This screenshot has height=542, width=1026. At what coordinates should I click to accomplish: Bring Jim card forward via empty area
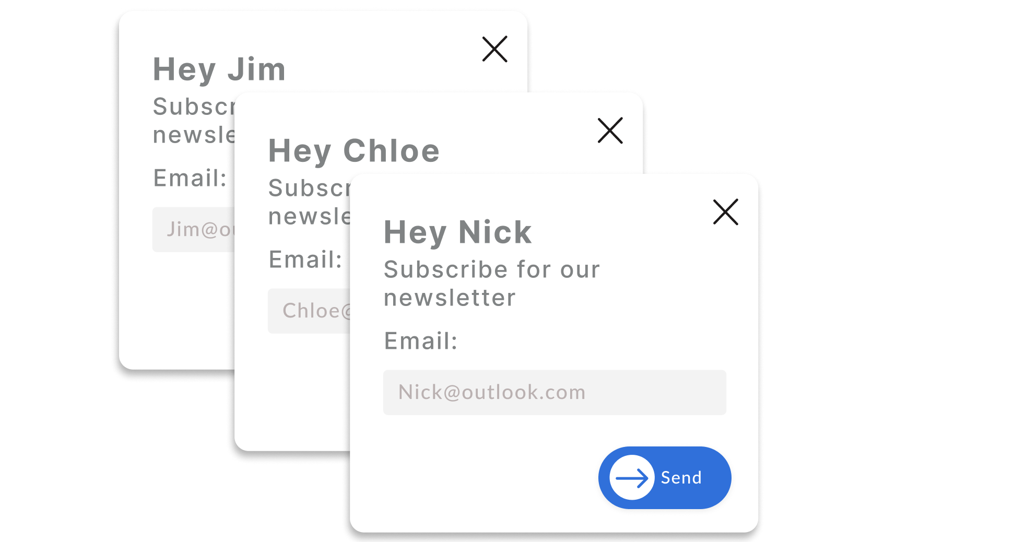[176, 313]
